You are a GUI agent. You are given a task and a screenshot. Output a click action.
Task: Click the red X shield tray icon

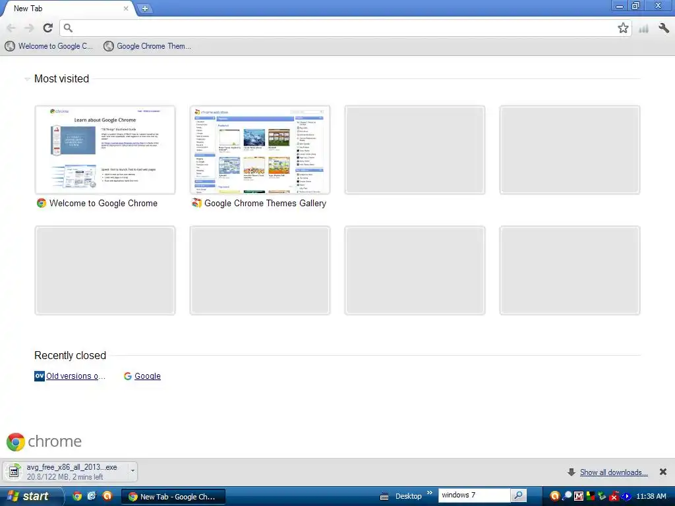tap(614, 497)
